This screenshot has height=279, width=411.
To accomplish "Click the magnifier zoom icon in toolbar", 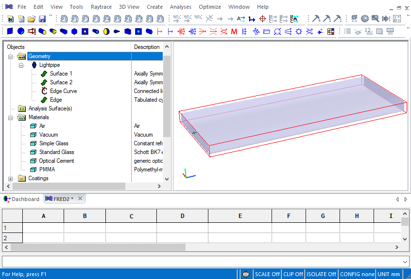I will [375, 19].
